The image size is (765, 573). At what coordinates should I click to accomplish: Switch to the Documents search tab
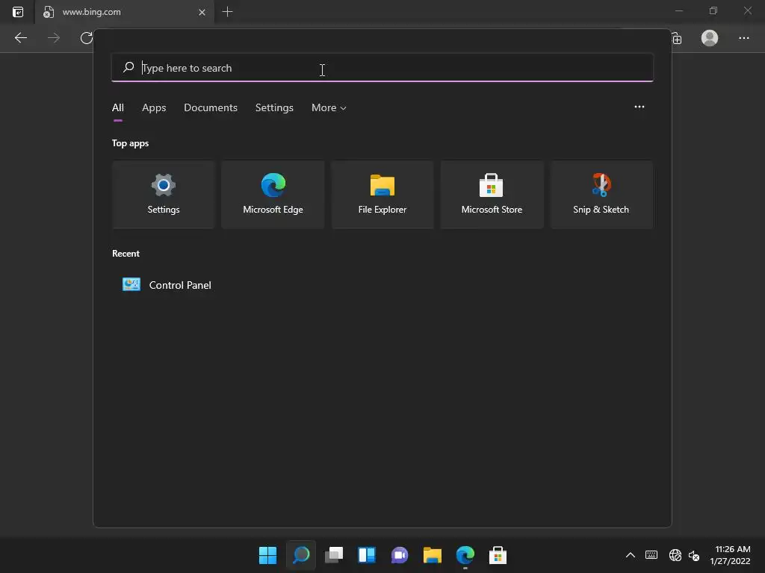pyautogui.click(x=211, y=107)
